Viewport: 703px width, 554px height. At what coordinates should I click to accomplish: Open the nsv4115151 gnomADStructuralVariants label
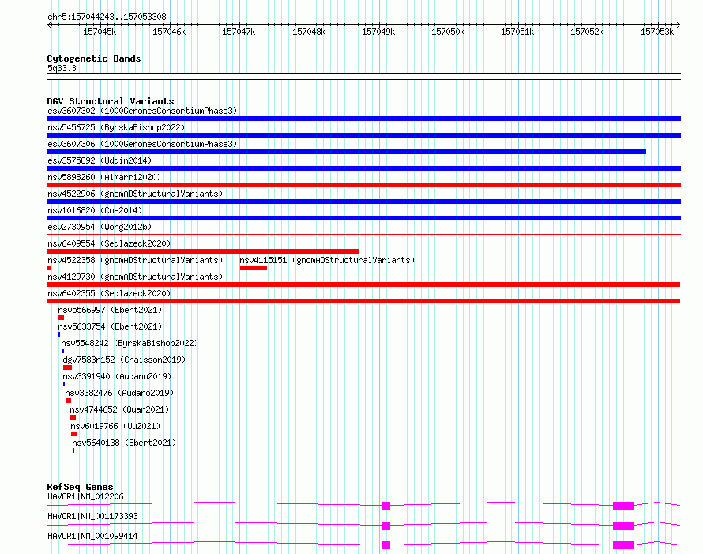(x=327, y=260)
